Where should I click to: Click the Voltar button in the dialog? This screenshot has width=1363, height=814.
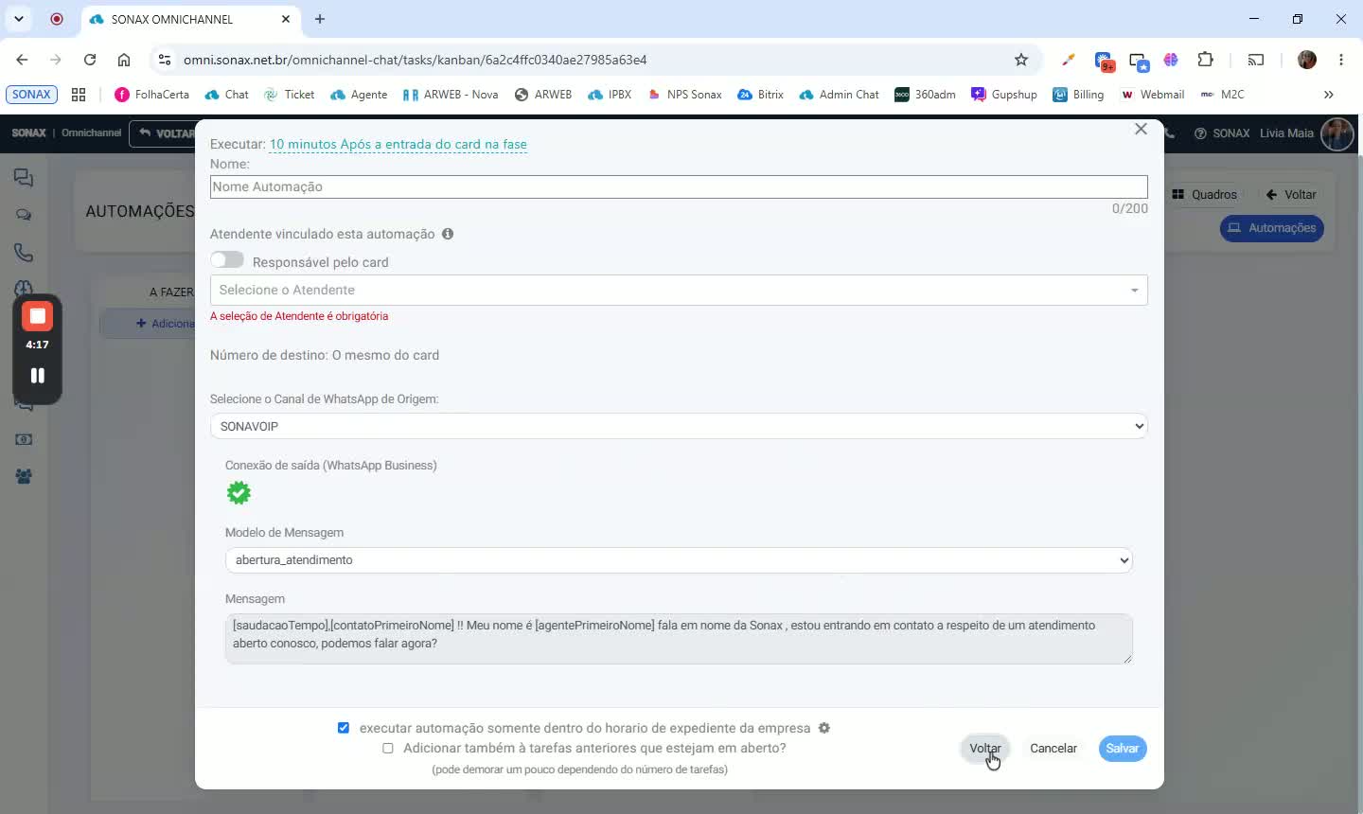[x=985, y=748]
